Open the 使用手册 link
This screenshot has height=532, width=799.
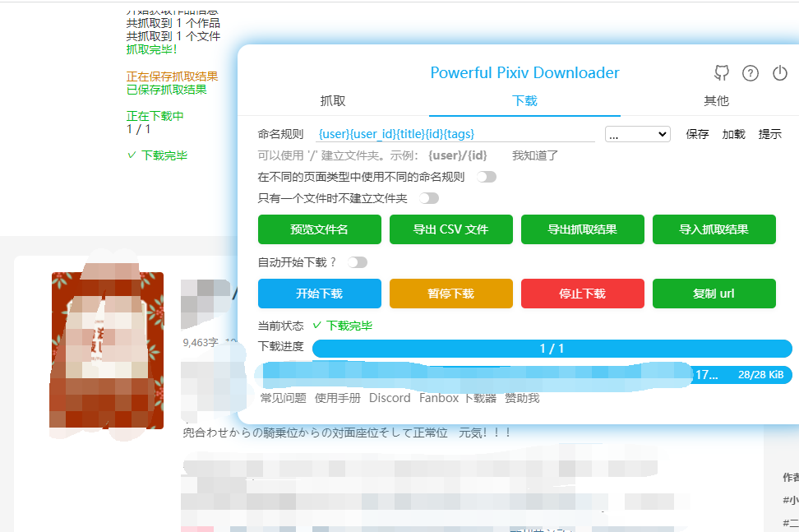click(337, 398)
